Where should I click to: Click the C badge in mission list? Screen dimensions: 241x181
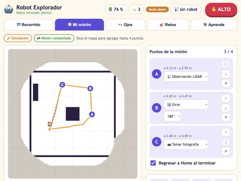pyautogui.click(x=157, y=142)
